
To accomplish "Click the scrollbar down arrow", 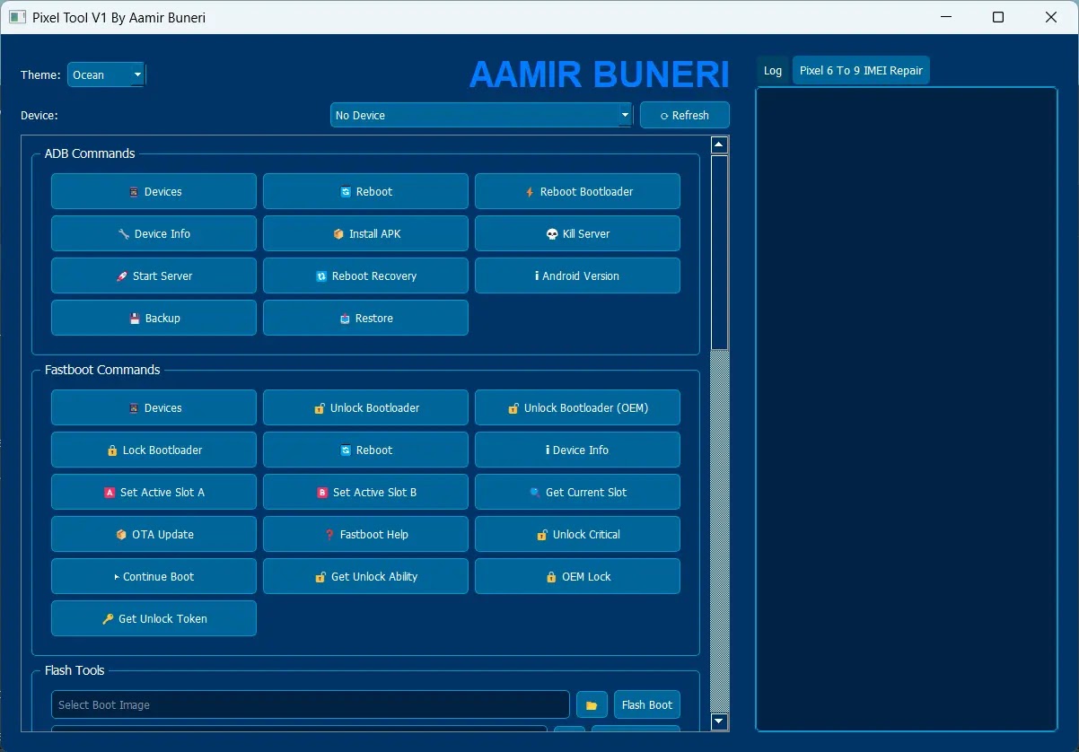I will click(x=719, y=721).
